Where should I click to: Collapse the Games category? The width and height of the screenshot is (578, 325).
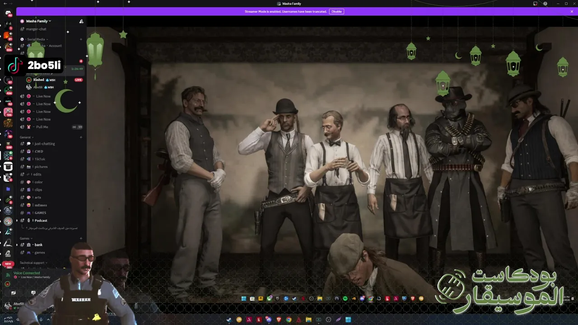(x=26, y=238)
